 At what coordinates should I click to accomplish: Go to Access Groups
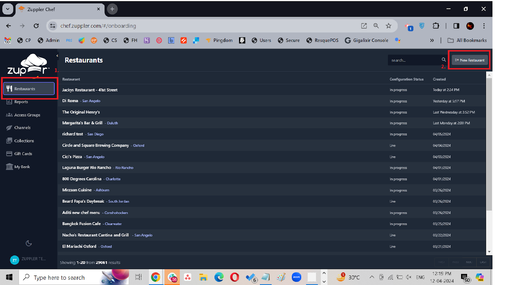27,115
